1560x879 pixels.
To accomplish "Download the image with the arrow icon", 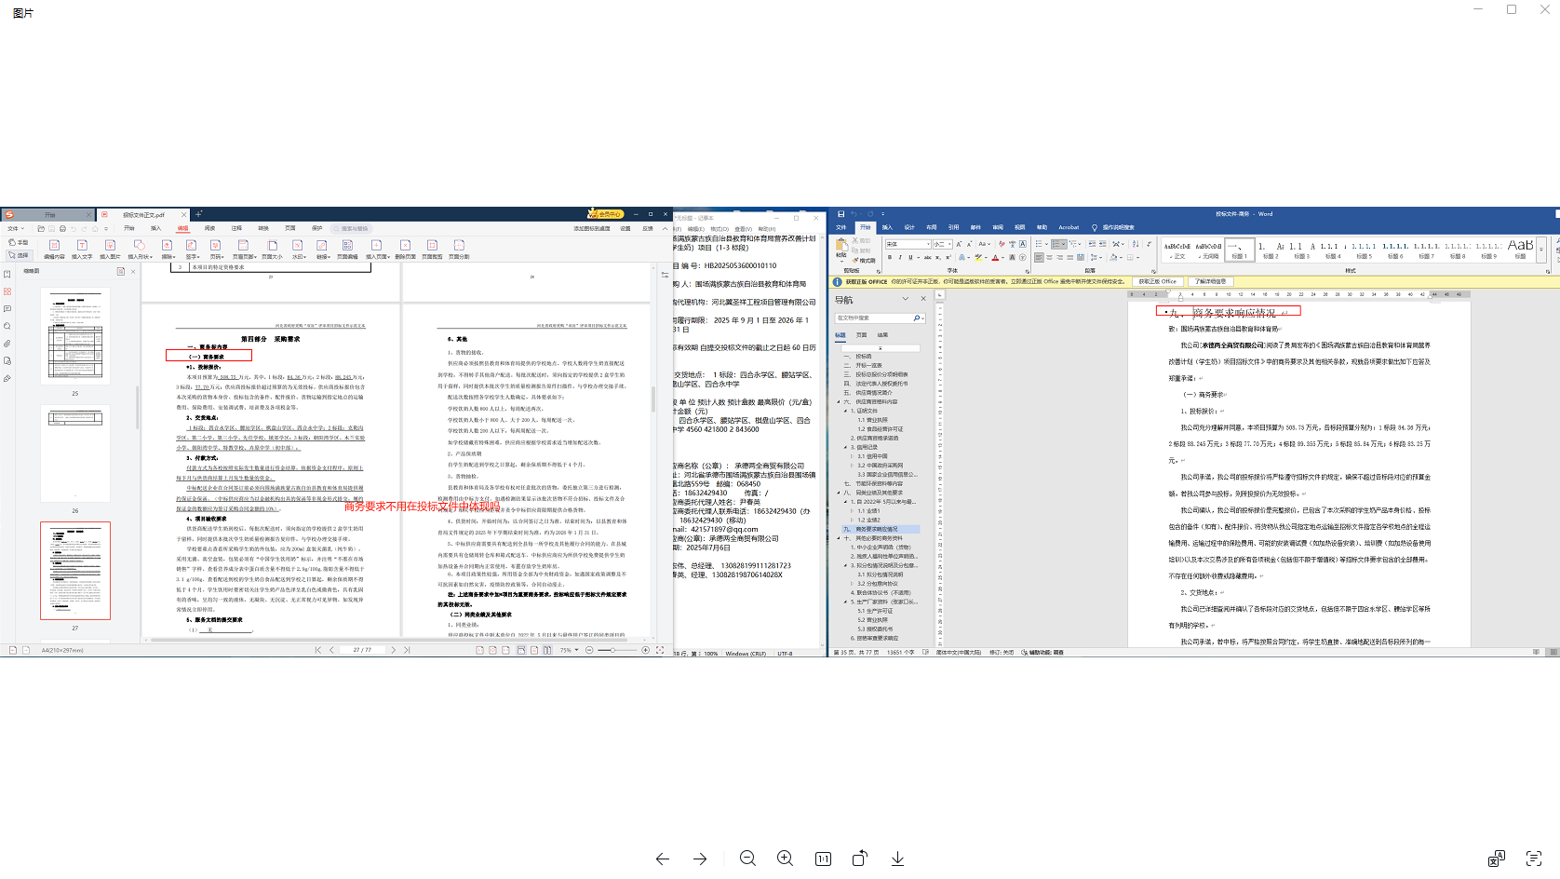I will 897,859.
